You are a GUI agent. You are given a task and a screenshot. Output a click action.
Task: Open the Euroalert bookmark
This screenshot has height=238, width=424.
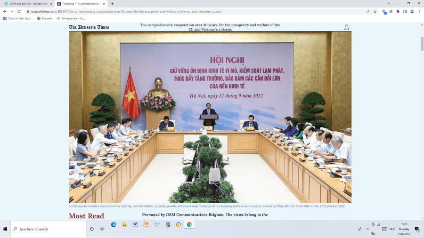tap(45, 18)
